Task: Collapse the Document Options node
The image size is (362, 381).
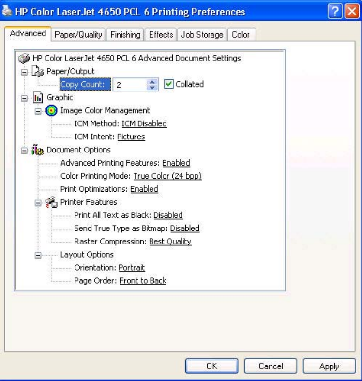Action: pos(24,151)
